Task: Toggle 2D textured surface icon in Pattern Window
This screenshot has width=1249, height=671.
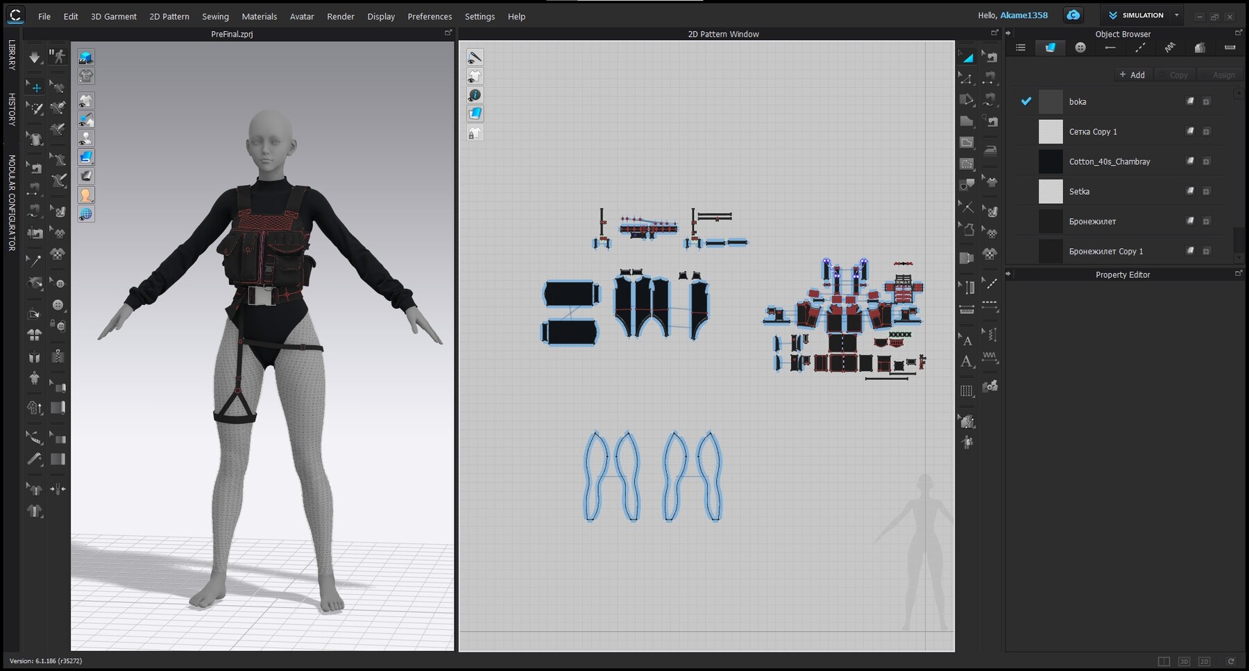Action: (475, 114)
